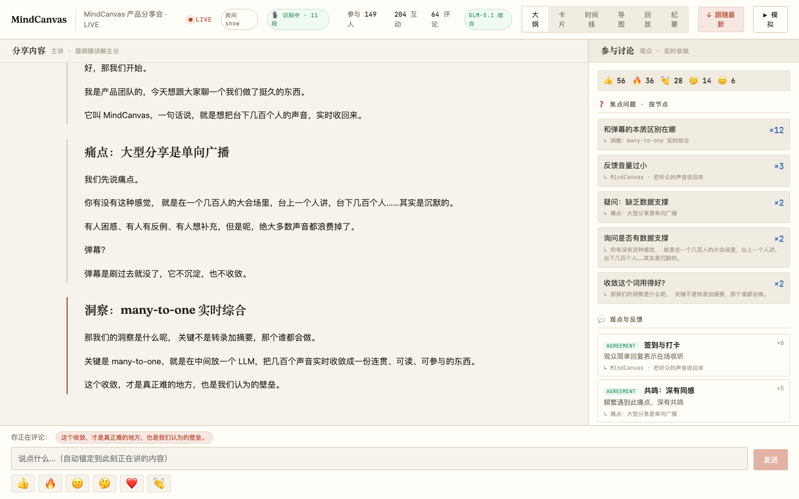
Task: Click the heading 痛点：大型分享是单向广播
Action: point(157,152)
